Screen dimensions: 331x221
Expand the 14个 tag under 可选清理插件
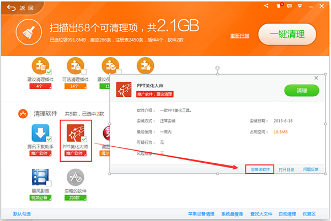(76, 86)
